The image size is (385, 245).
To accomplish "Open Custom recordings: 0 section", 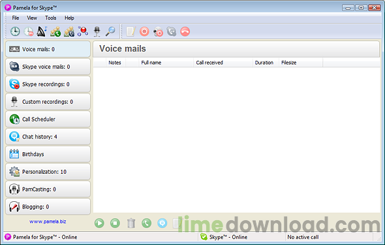I will (x=48, y=102).
